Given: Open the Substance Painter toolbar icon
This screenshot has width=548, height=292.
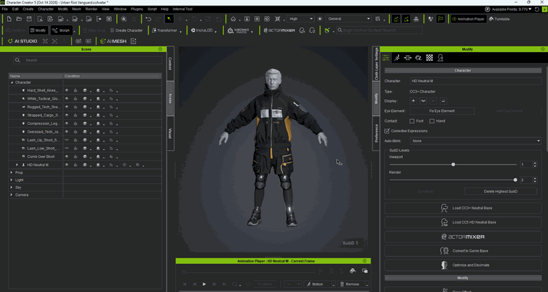Looking at the screenshot, I should pos(238,30).
